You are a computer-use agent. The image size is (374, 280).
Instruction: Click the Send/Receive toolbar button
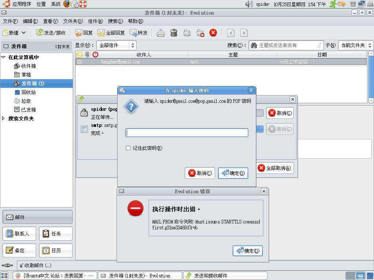[51, 32]
